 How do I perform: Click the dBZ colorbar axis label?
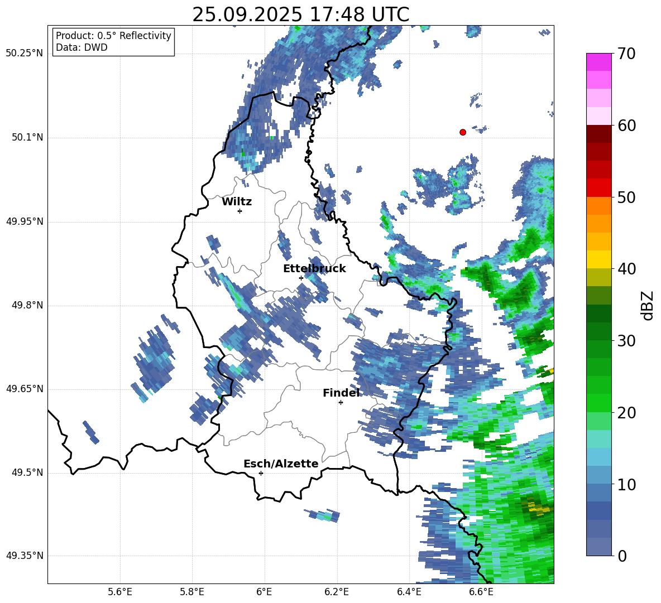[x=648, y=305]
